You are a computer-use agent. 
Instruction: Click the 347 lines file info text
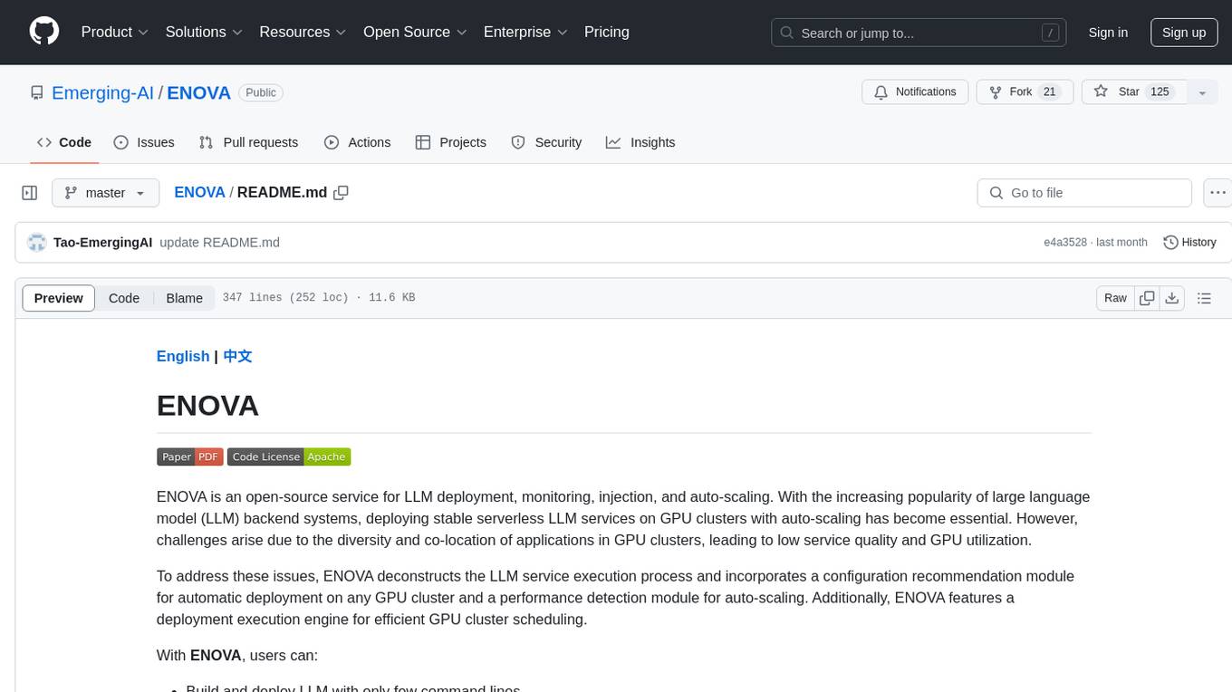coord(319,298)
